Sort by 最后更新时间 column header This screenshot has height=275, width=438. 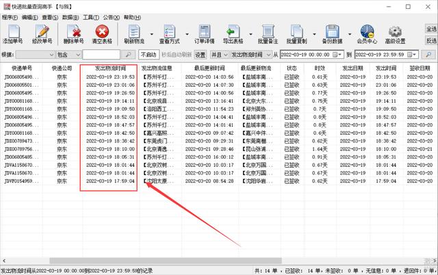click(209, 68)
